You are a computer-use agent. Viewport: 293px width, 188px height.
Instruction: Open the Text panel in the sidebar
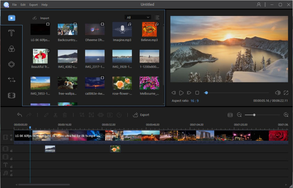pos(11,33)
